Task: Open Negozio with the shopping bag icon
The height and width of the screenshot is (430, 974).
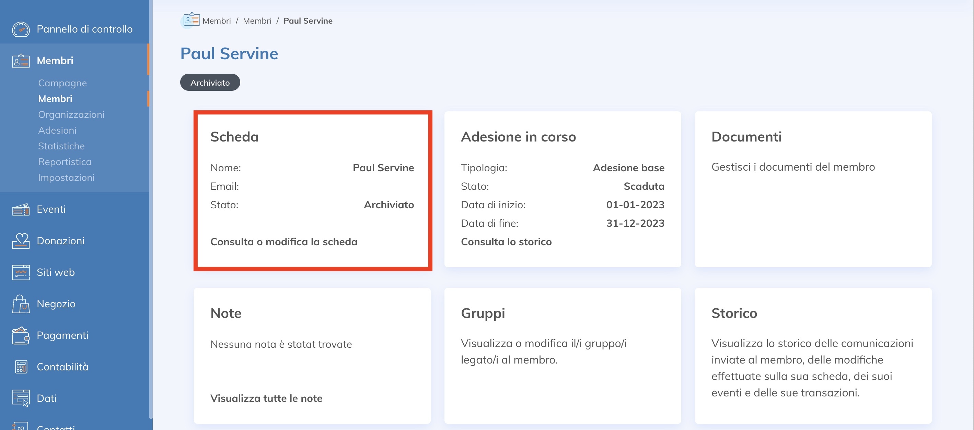Action: tap(21, 304)
